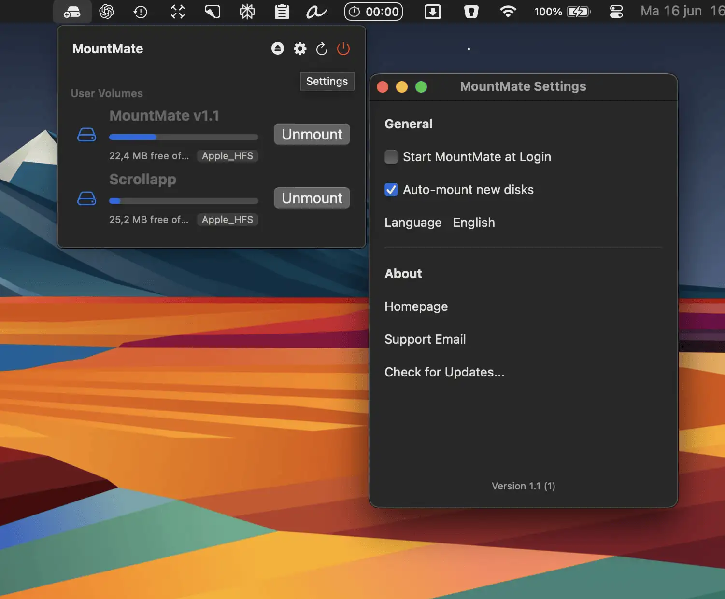Unmount the MountMate v1.1 volume
The height and width of the screenshot is (599, 725).
312,134
